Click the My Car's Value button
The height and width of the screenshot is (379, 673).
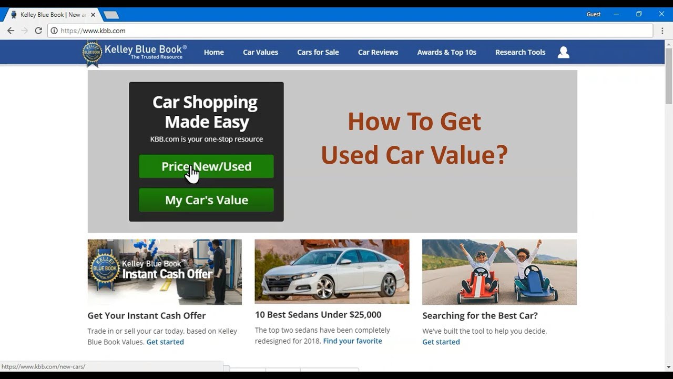[206, 200]
